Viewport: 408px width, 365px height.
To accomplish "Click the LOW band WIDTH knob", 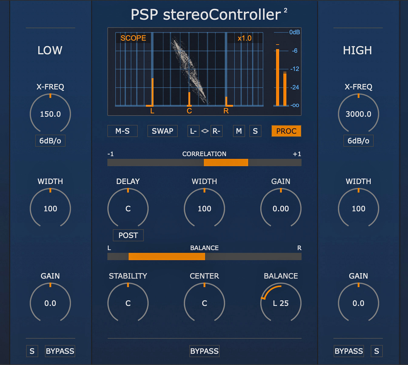I will tap(50, 208).
